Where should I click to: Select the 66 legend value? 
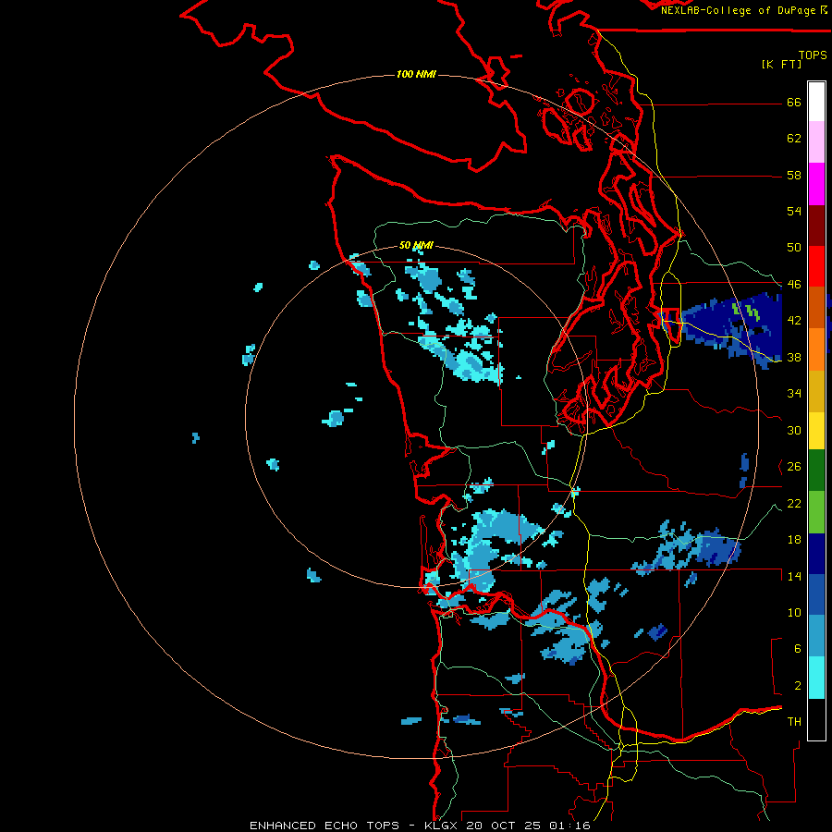pos(794,102)
